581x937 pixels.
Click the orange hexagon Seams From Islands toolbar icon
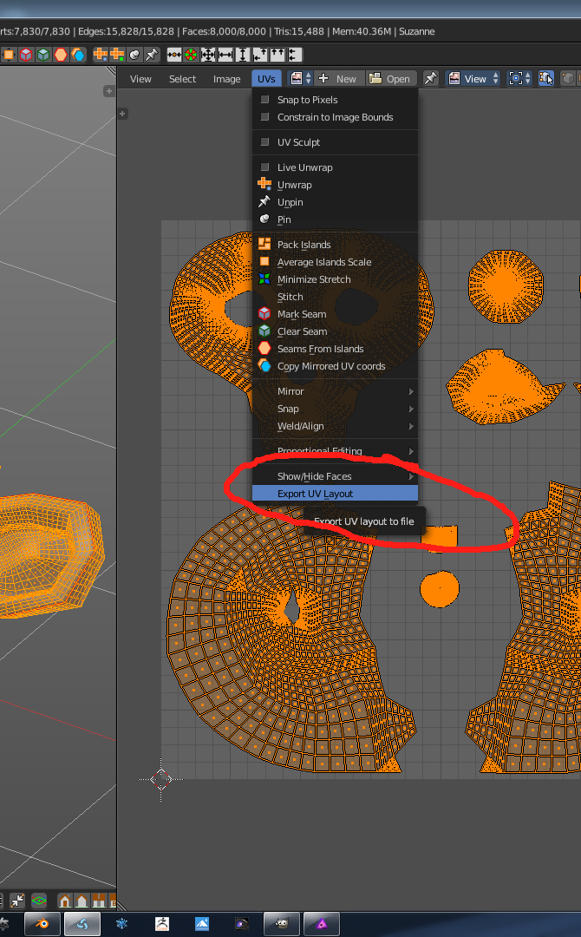coord(61,55)
